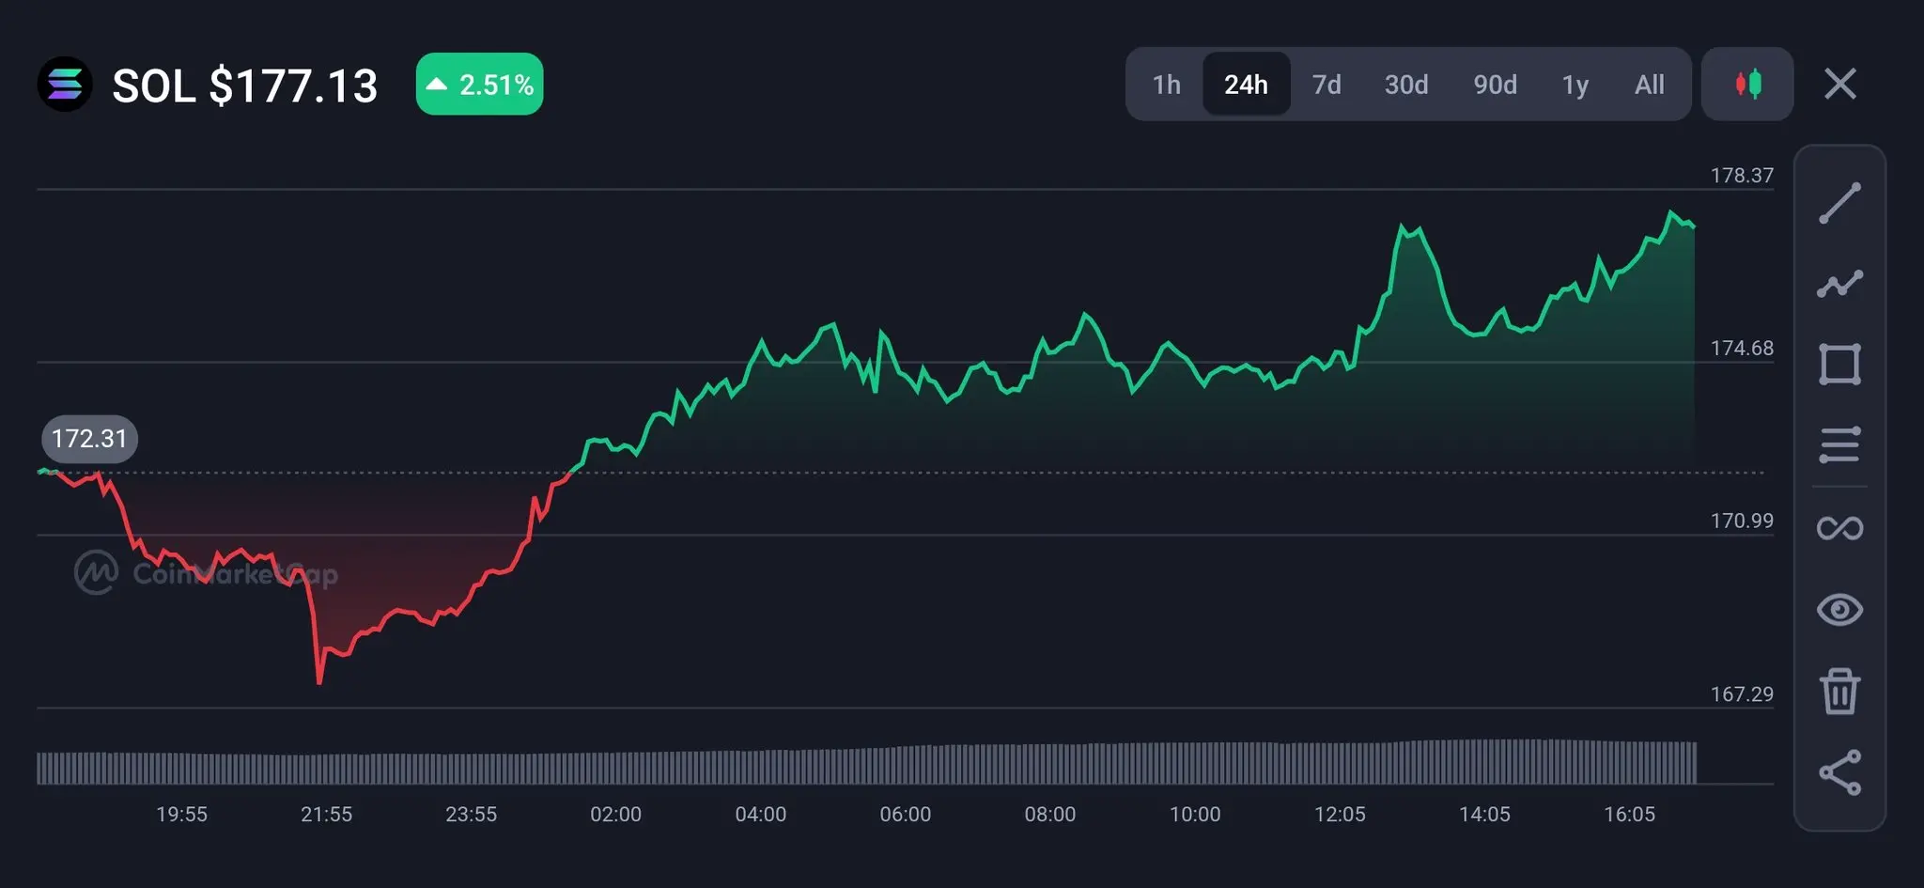Viewport: 1924px width, 888px height.
Task: Select the 24h timeframe tab
Action: pyautogui.click(x=1246, y=85)
